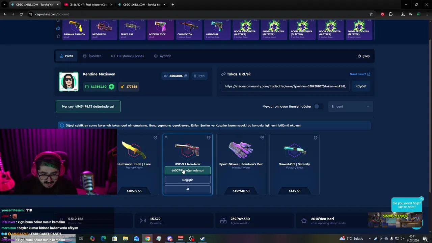Open Microsoft Edge from the taskbar
Viewport: 432px width, 243px height.
[x=103, y=239]
